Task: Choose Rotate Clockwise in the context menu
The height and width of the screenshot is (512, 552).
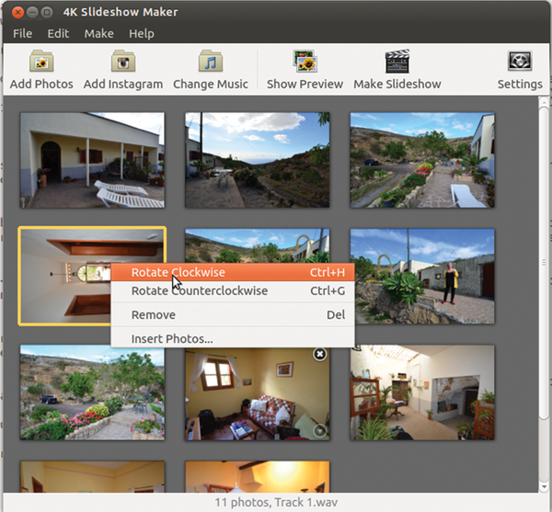Action: 233,272
